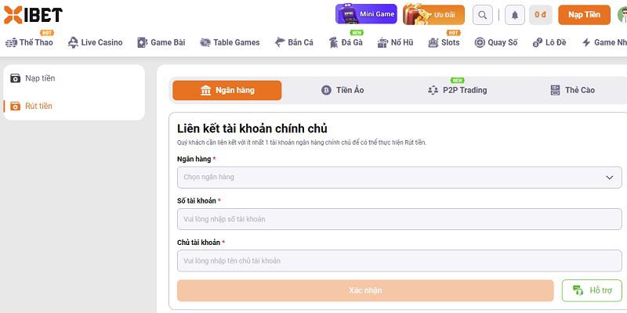This screenshot has height=313, width=627.
Task: Click the search magnifier icon
Action: [482, 15]
